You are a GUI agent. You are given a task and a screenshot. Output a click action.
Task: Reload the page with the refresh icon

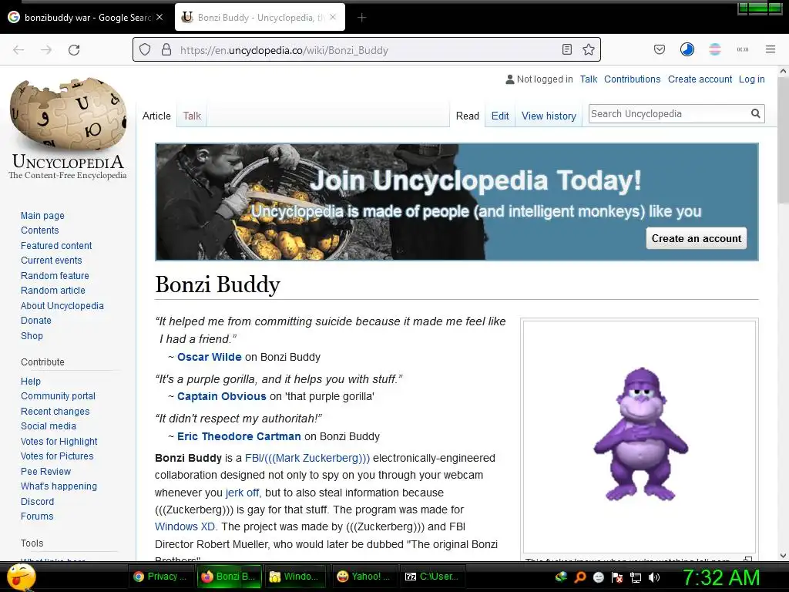(x=74, y=50)
